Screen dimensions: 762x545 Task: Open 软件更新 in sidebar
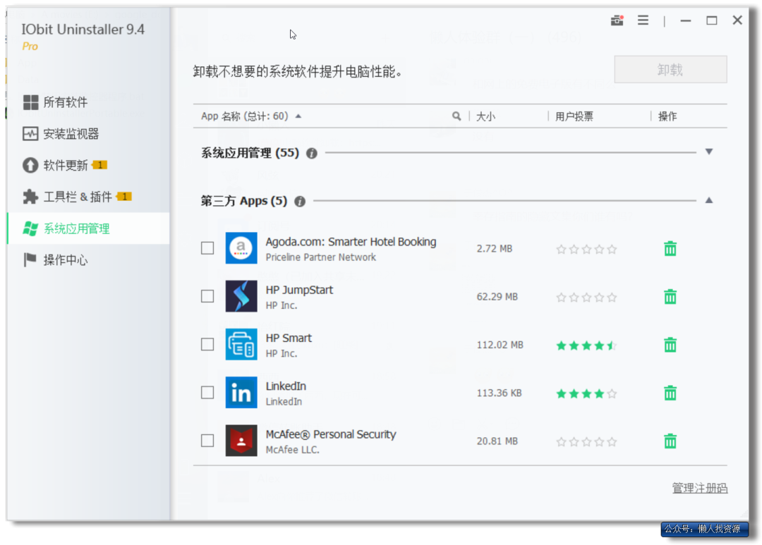click(x=88, y=165)
